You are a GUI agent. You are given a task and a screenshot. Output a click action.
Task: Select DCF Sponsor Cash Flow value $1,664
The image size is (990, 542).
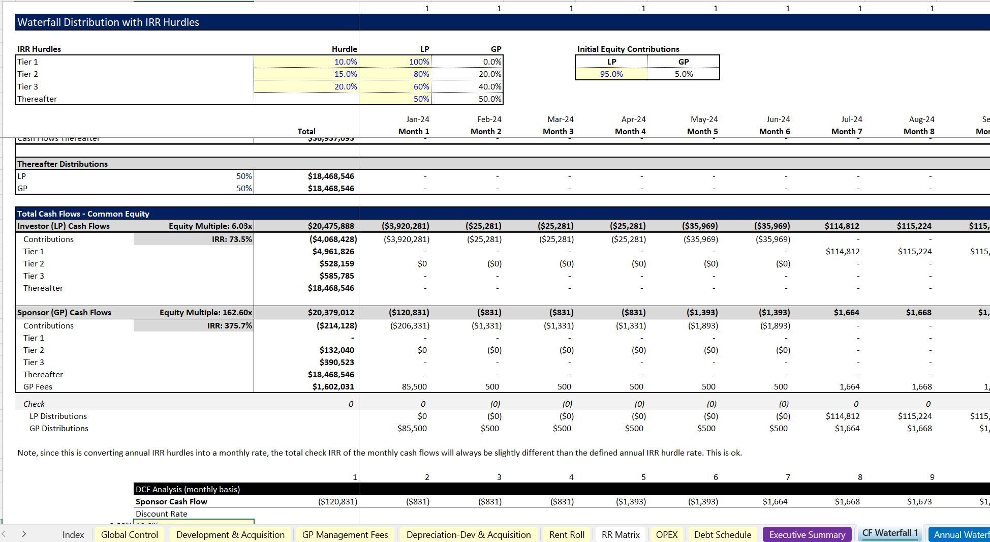pos(775,501)
